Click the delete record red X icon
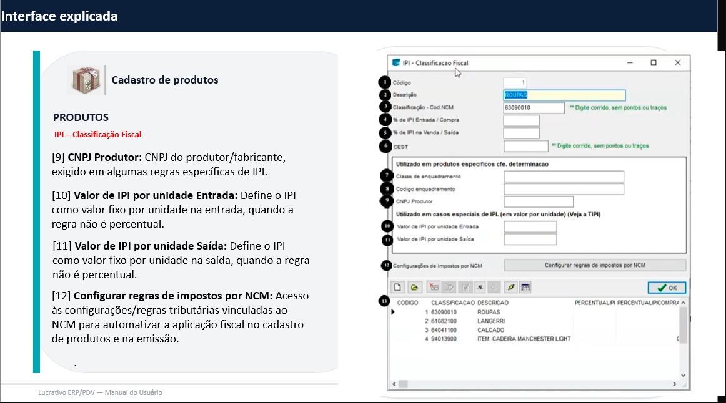Image resolution: width=726 pixels, height=403 pixels. point(433,288)
